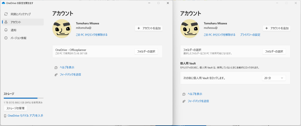Add account in the mitomoha window
301x126 pixels.
tap(149, 28)
